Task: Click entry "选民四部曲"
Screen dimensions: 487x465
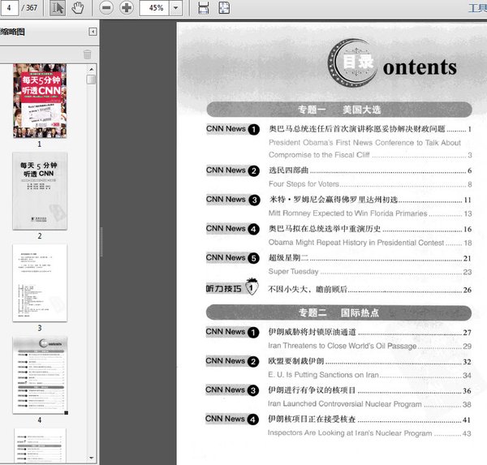Action: pyautogui.click(x=288, y=170)
